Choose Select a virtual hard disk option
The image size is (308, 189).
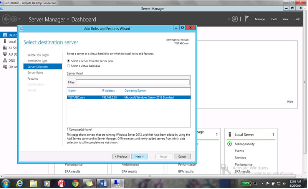[x=68, y=66]
